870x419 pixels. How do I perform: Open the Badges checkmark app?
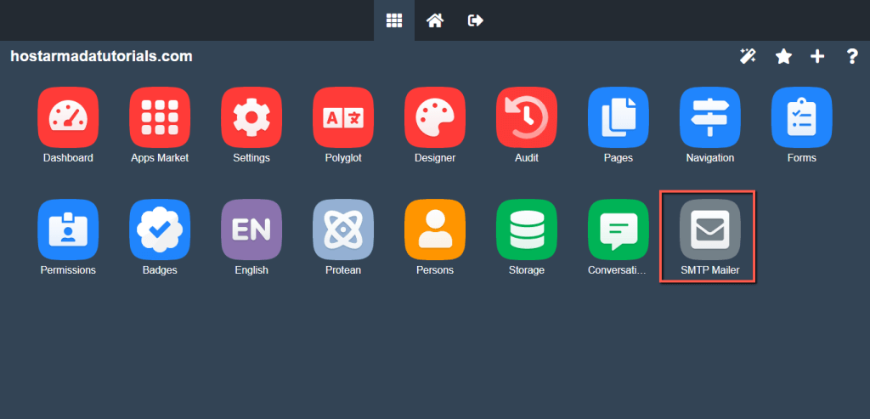click(160, 229)
